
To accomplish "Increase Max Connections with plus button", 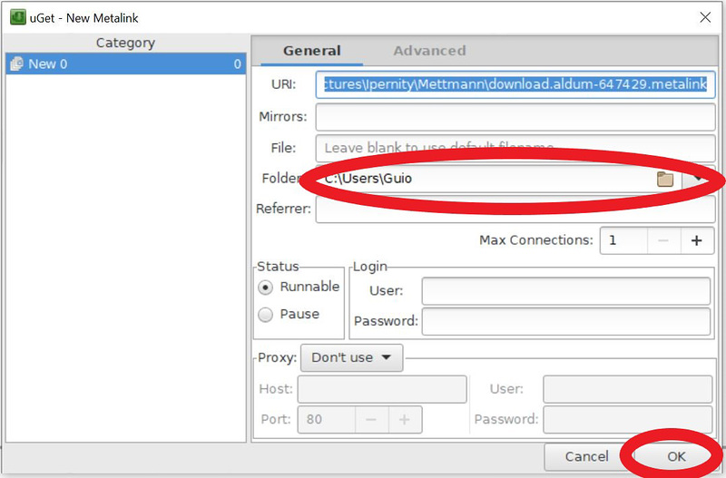I will (696, 240).
